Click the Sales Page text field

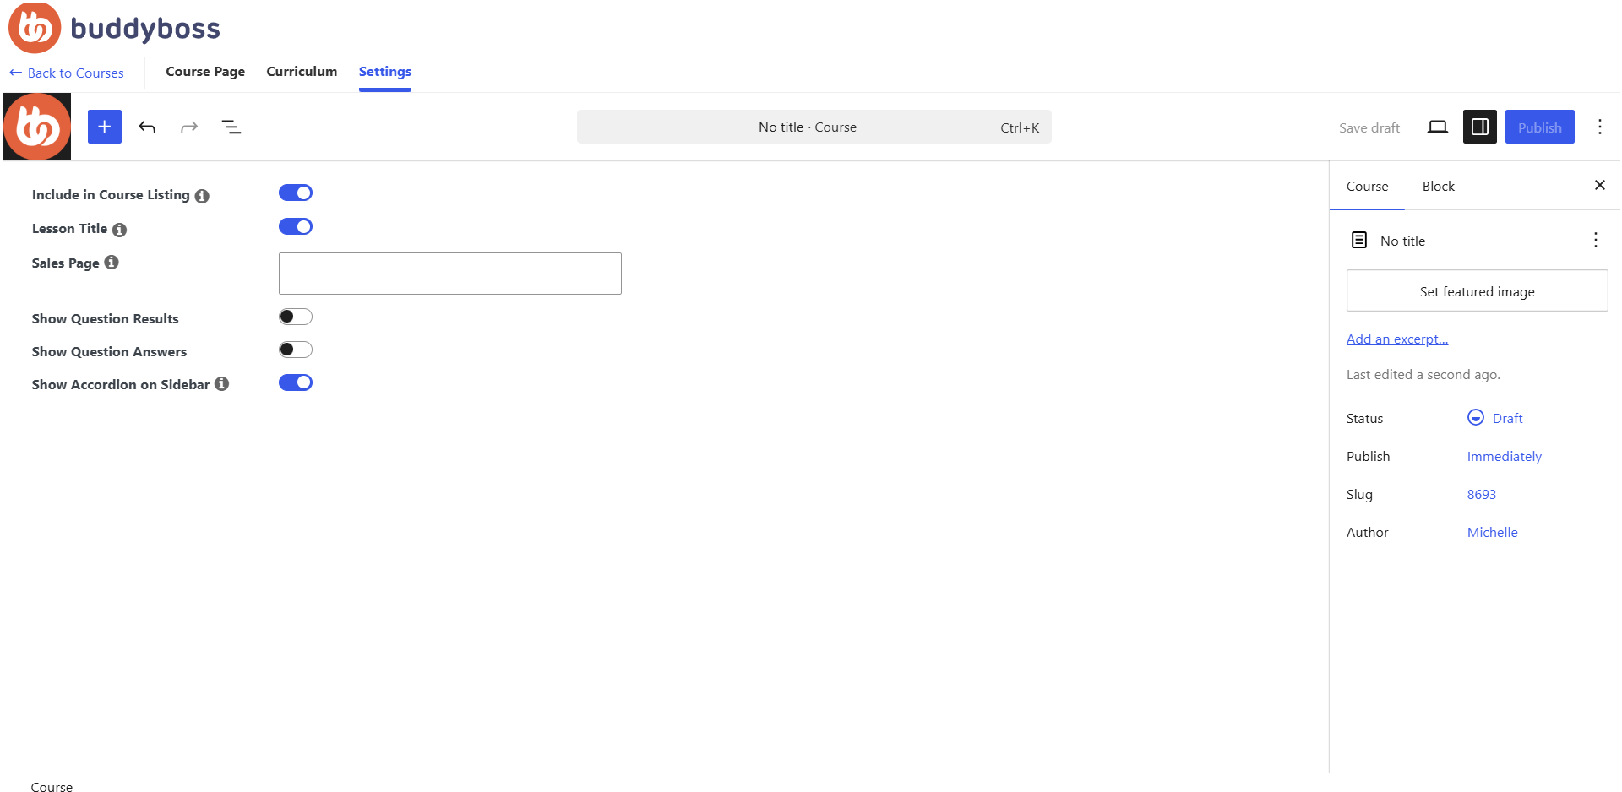(x=450, y=274)
